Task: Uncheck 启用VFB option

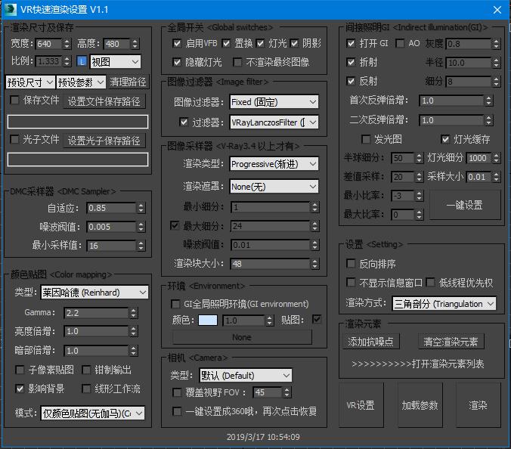Action: pos(177,43)
